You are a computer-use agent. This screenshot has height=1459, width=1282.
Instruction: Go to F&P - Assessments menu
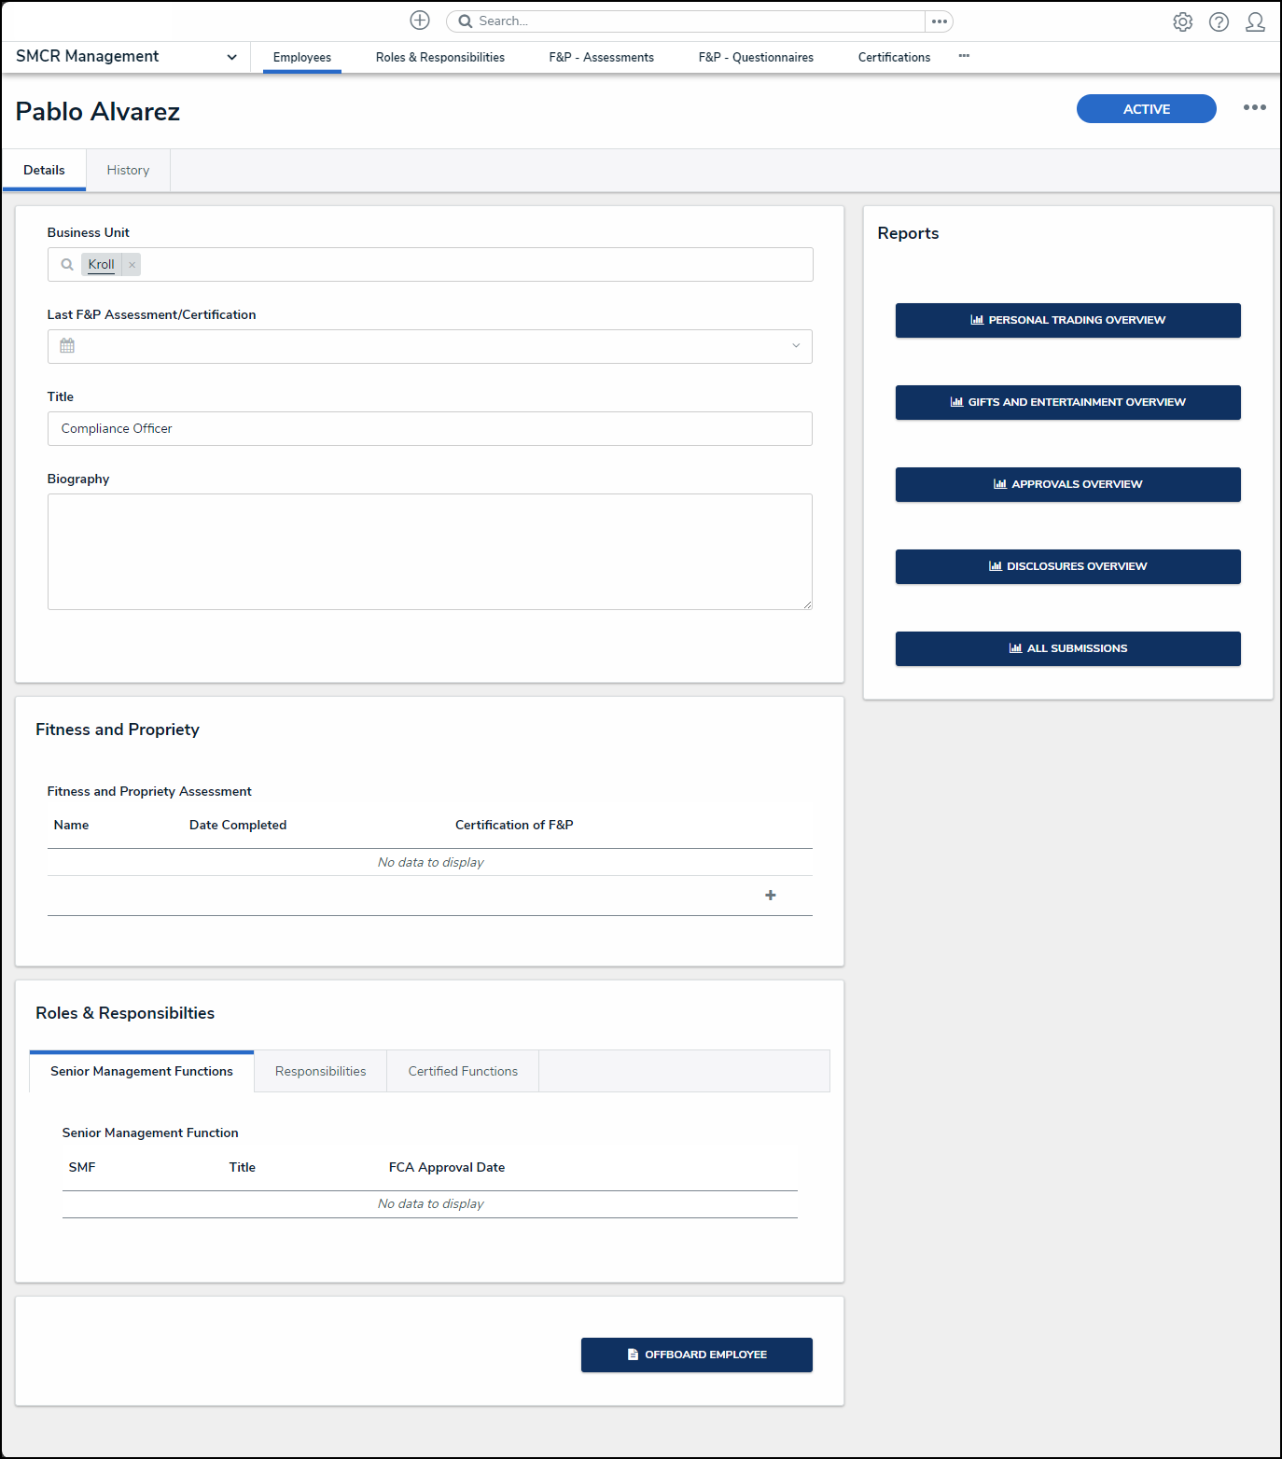point(601,58)
